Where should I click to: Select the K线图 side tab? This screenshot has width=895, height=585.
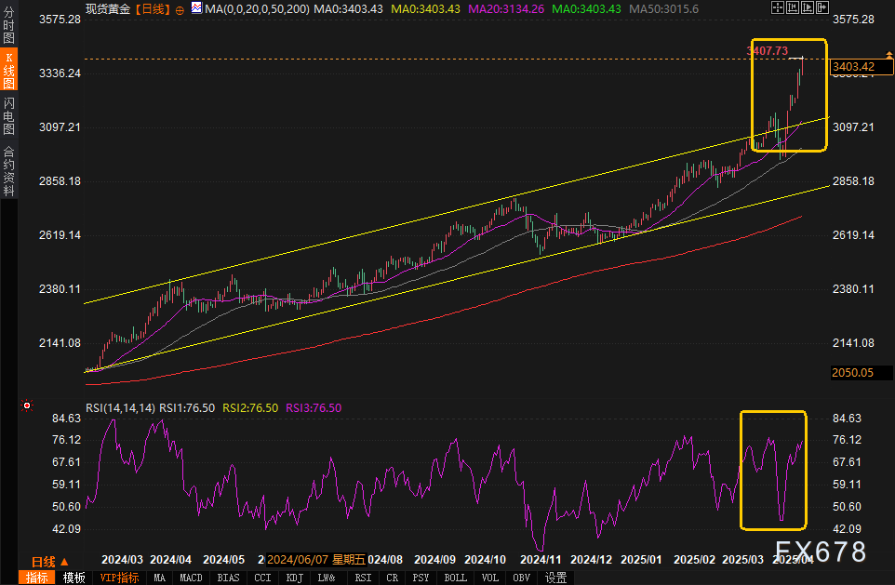[x=8, y=71]
